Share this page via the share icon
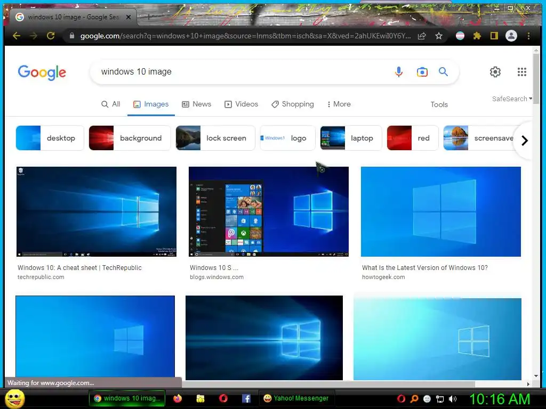This screenshot has width=546, height=409. tap(422, 36)
